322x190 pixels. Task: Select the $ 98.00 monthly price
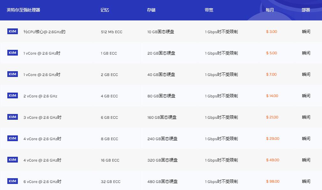tap(273, 181)
